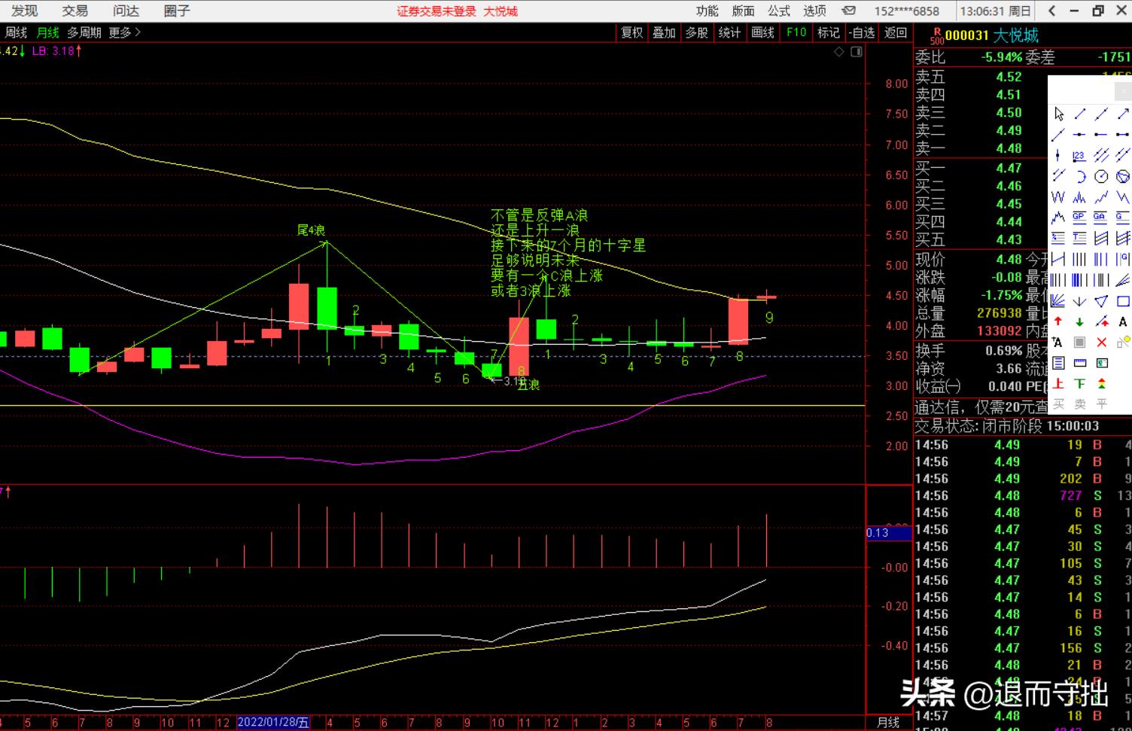Open the 版面 menu
Image resolution: width=1132 pixels, height=731 pixels.
744,11
